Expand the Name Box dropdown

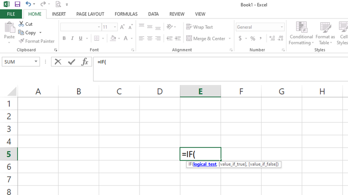click(x=36, y=62)
